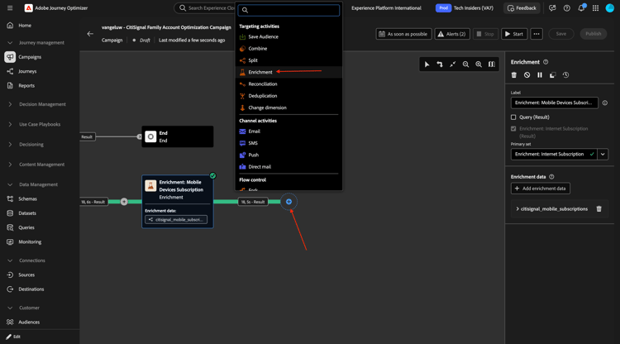Choose Push channel activity
The image size is (620, 344).
pos(289,155)
